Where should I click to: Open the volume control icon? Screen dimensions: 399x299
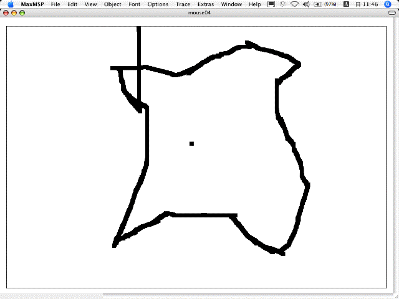click(306, 4)
